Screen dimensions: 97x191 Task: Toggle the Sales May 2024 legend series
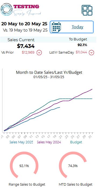tap(49, 142)
